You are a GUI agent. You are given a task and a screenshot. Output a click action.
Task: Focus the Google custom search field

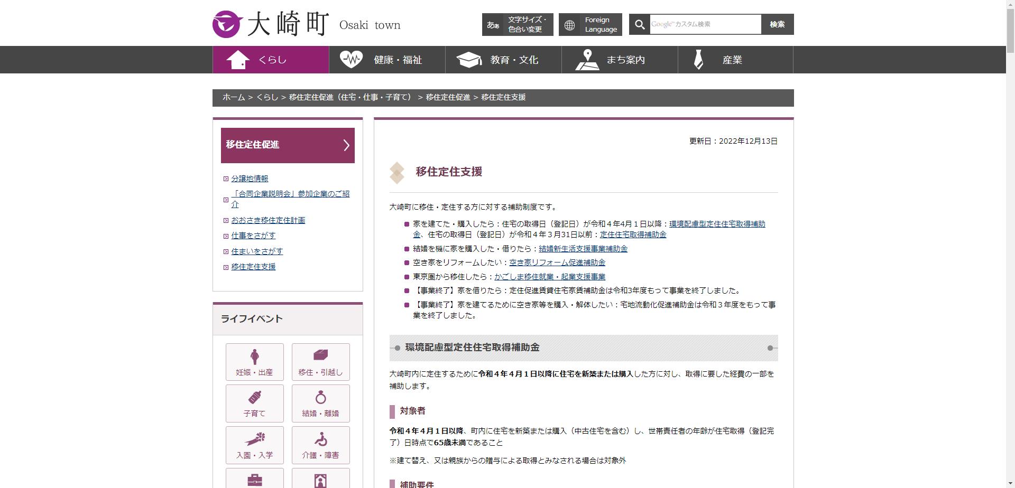pyautogui.click(x=705, y=24)
